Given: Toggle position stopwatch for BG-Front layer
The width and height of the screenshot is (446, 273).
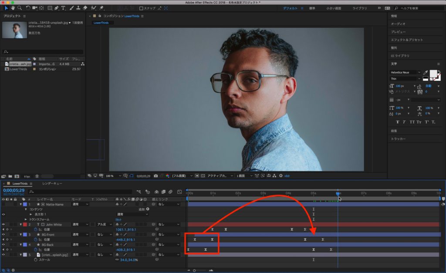Looking at the screenshot, I should click(36, 239).
